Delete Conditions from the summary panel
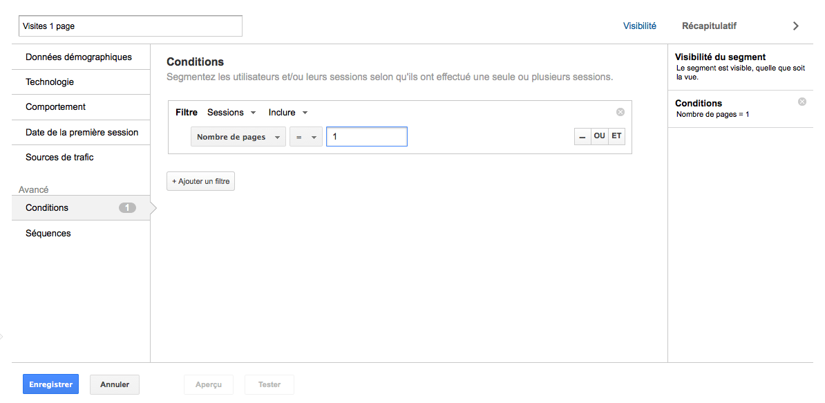825x403 pixels. [802, 102]
